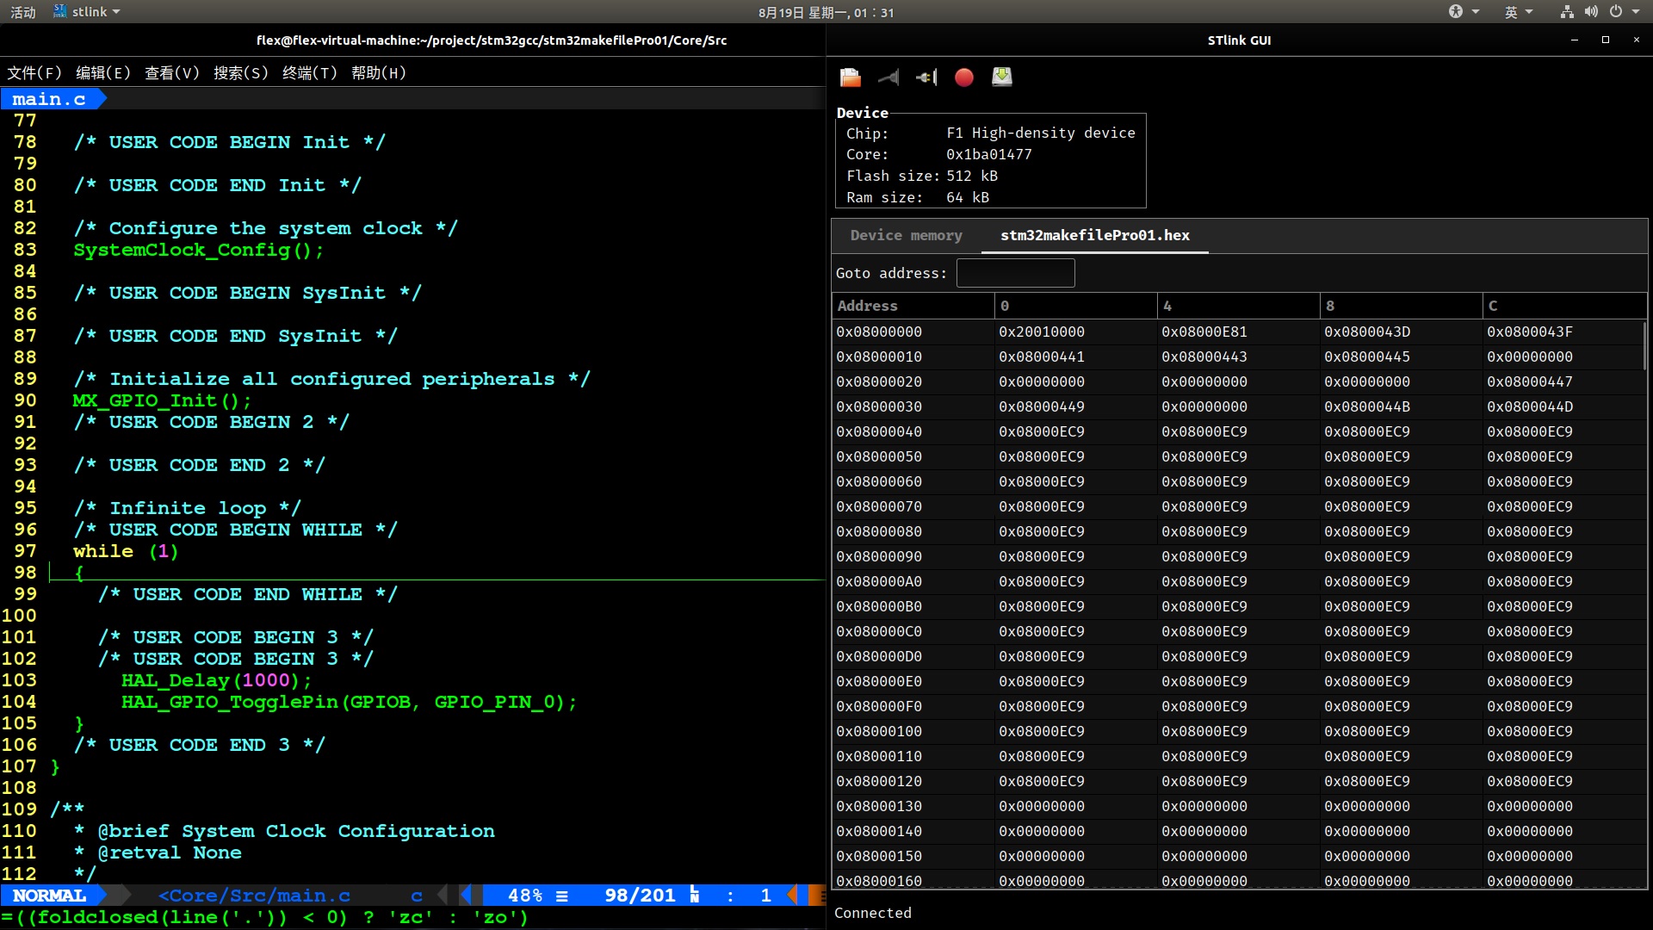Viewport: 1653px width, 930px height.
Task: Click the volume speaker icon
Action: [1591, 12]
